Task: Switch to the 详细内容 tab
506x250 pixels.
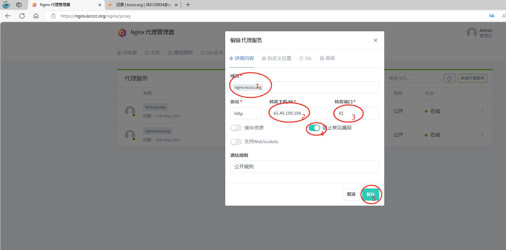Action: click(x=241, y=58)
